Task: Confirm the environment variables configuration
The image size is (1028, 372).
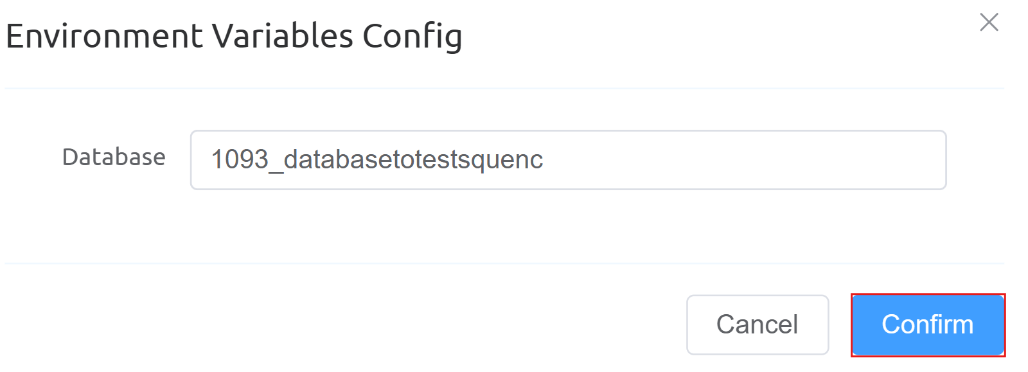Action: 927,324
